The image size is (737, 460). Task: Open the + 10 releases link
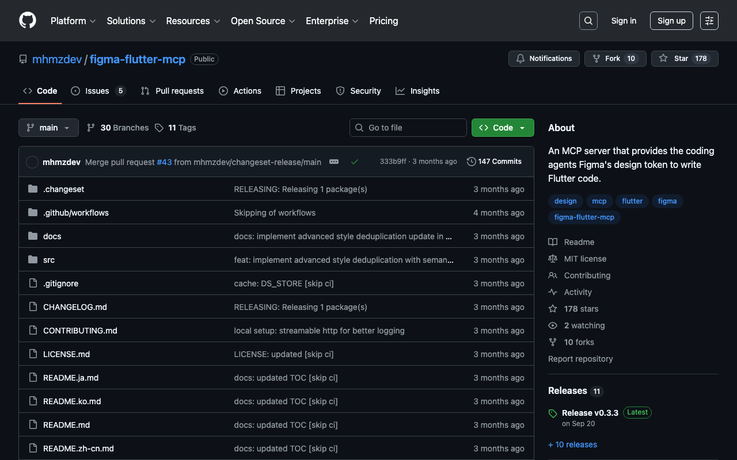click(572, 444)
